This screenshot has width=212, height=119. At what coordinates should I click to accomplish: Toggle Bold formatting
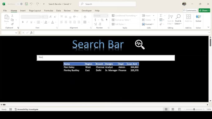click(23, 22)
